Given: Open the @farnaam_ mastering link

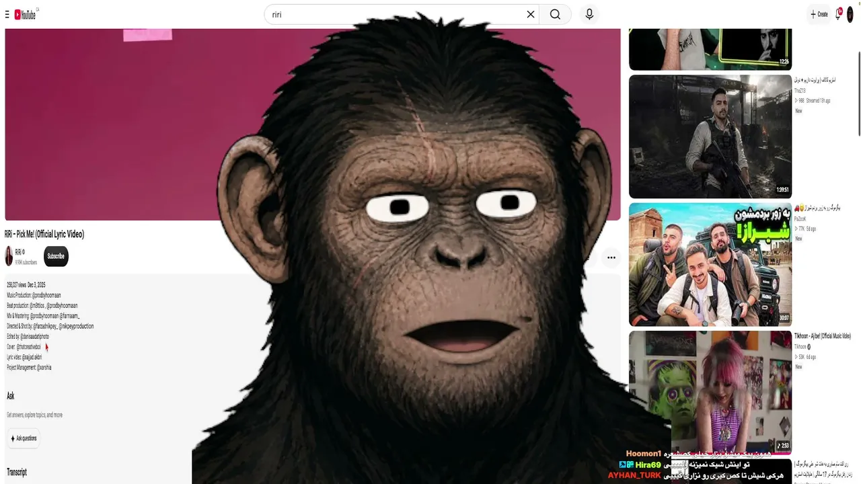Looking at the screenshot, I should coord(70,316).
